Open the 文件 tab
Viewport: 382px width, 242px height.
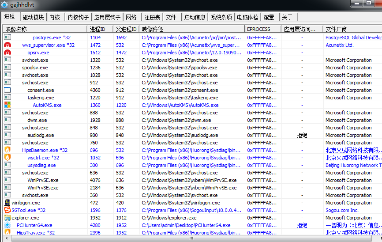171,17
